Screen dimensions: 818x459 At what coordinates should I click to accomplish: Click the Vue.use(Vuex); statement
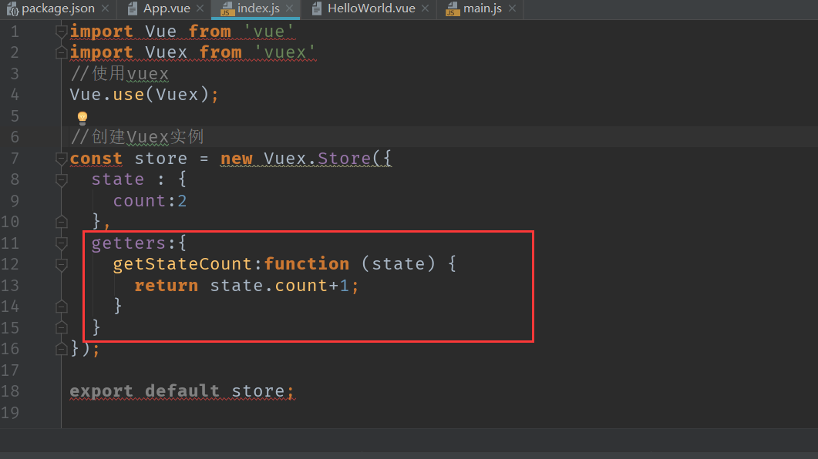144,95
